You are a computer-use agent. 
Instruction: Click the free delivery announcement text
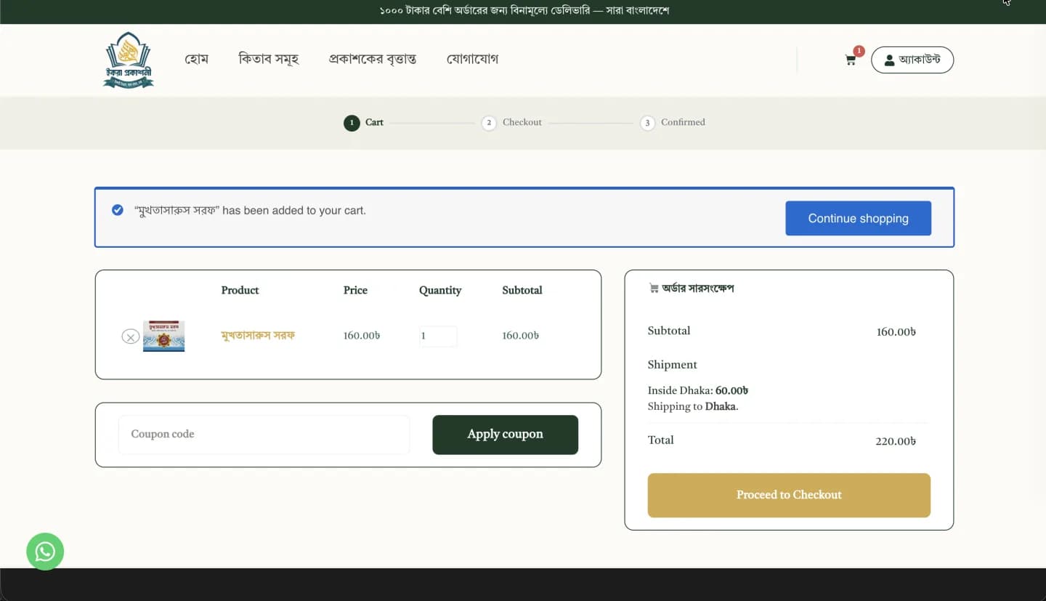coord(524,11)
